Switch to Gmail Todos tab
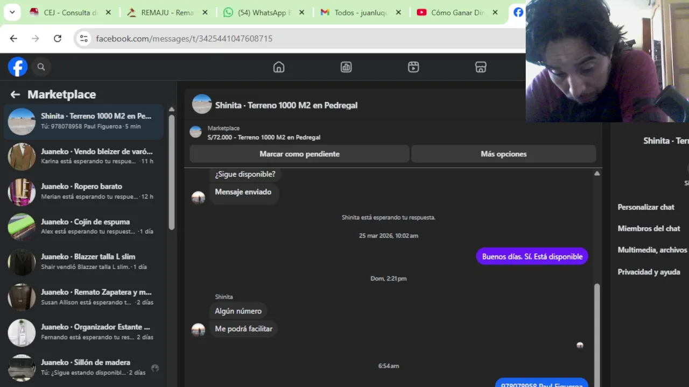The image size is (689, 387). pyautogui.click(x=360, y=12)
